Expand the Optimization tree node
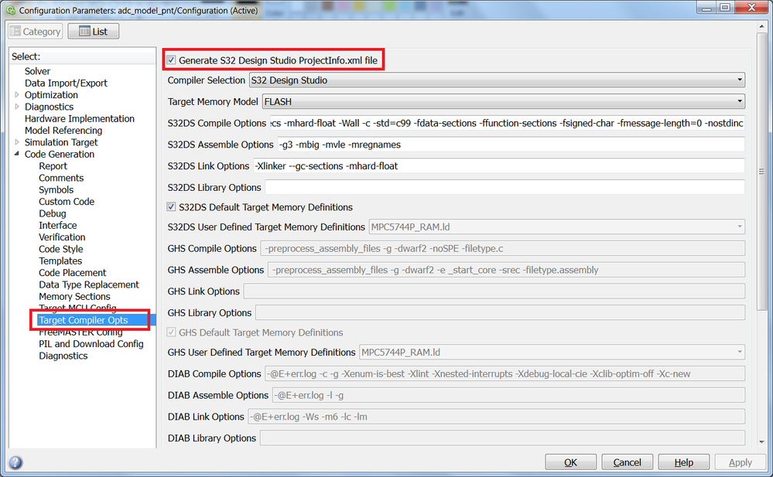The image size is (773, 477). 17,94
